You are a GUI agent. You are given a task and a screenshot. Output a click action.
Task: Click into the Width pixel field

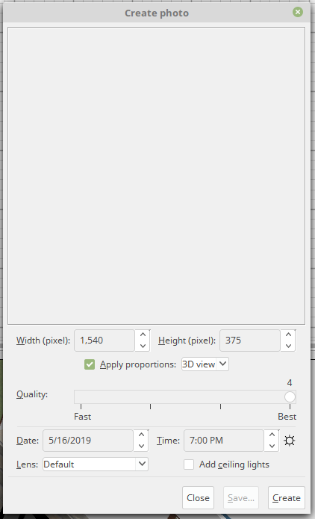pos(105,341)
